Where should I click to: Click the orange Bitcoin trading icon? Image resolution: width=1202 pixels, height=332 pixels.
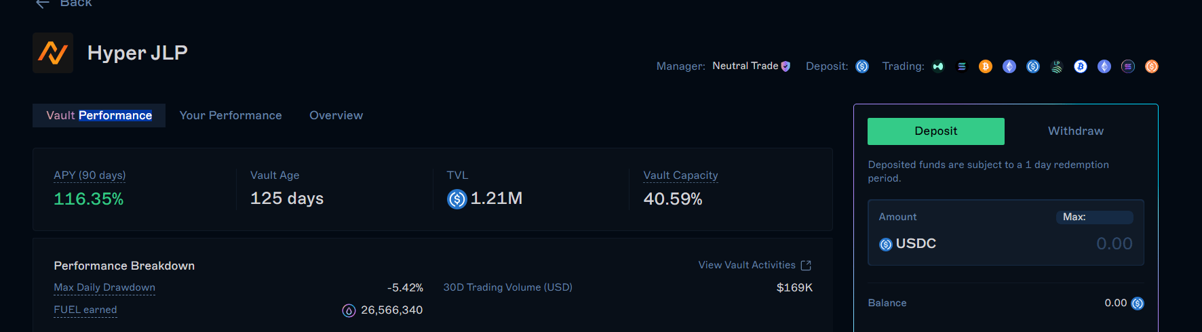[x=986, y=66]
